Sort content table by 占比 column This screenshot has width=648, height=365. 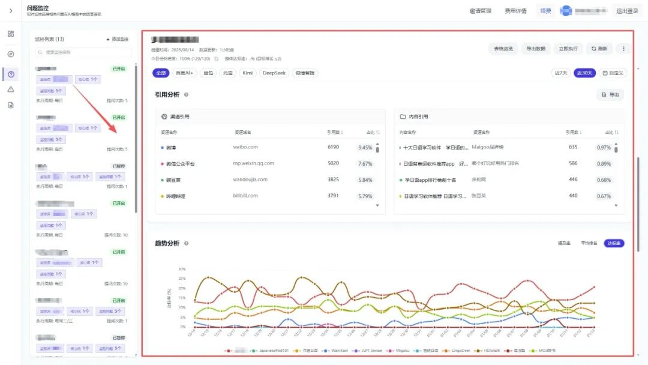point(612,133)
